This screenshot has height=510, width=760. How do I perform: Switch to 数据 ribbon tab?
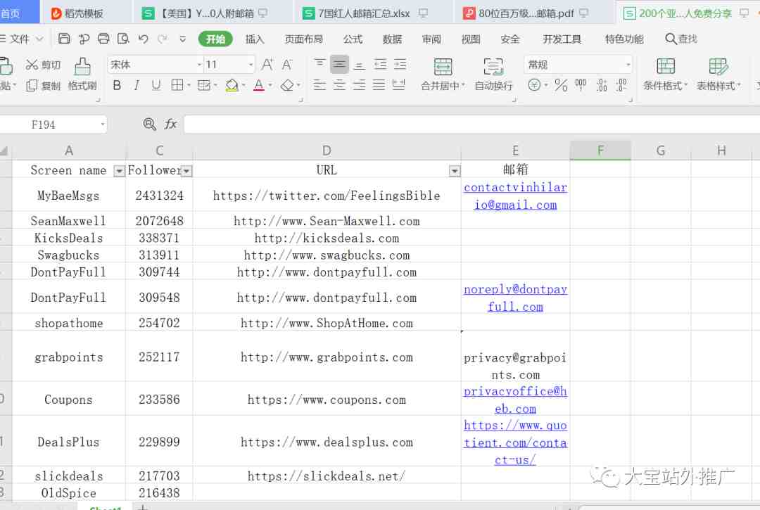pyautogui.click(x=392, y=39)
